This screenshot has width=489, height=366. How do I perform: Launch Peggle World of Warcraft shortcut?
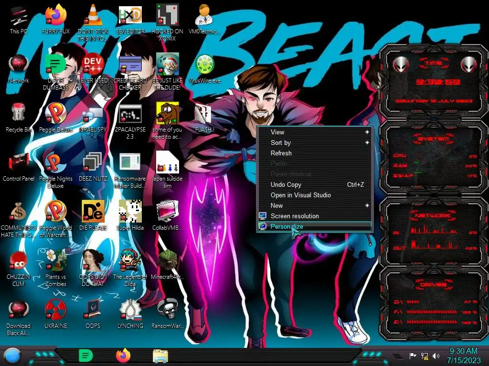[55, 219]
